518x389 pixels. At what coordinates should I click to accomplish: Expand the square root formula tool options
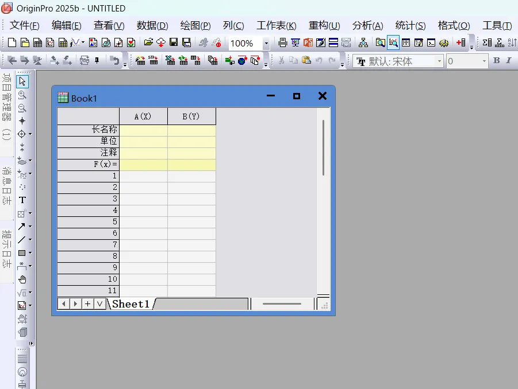[x=30, y=293]
